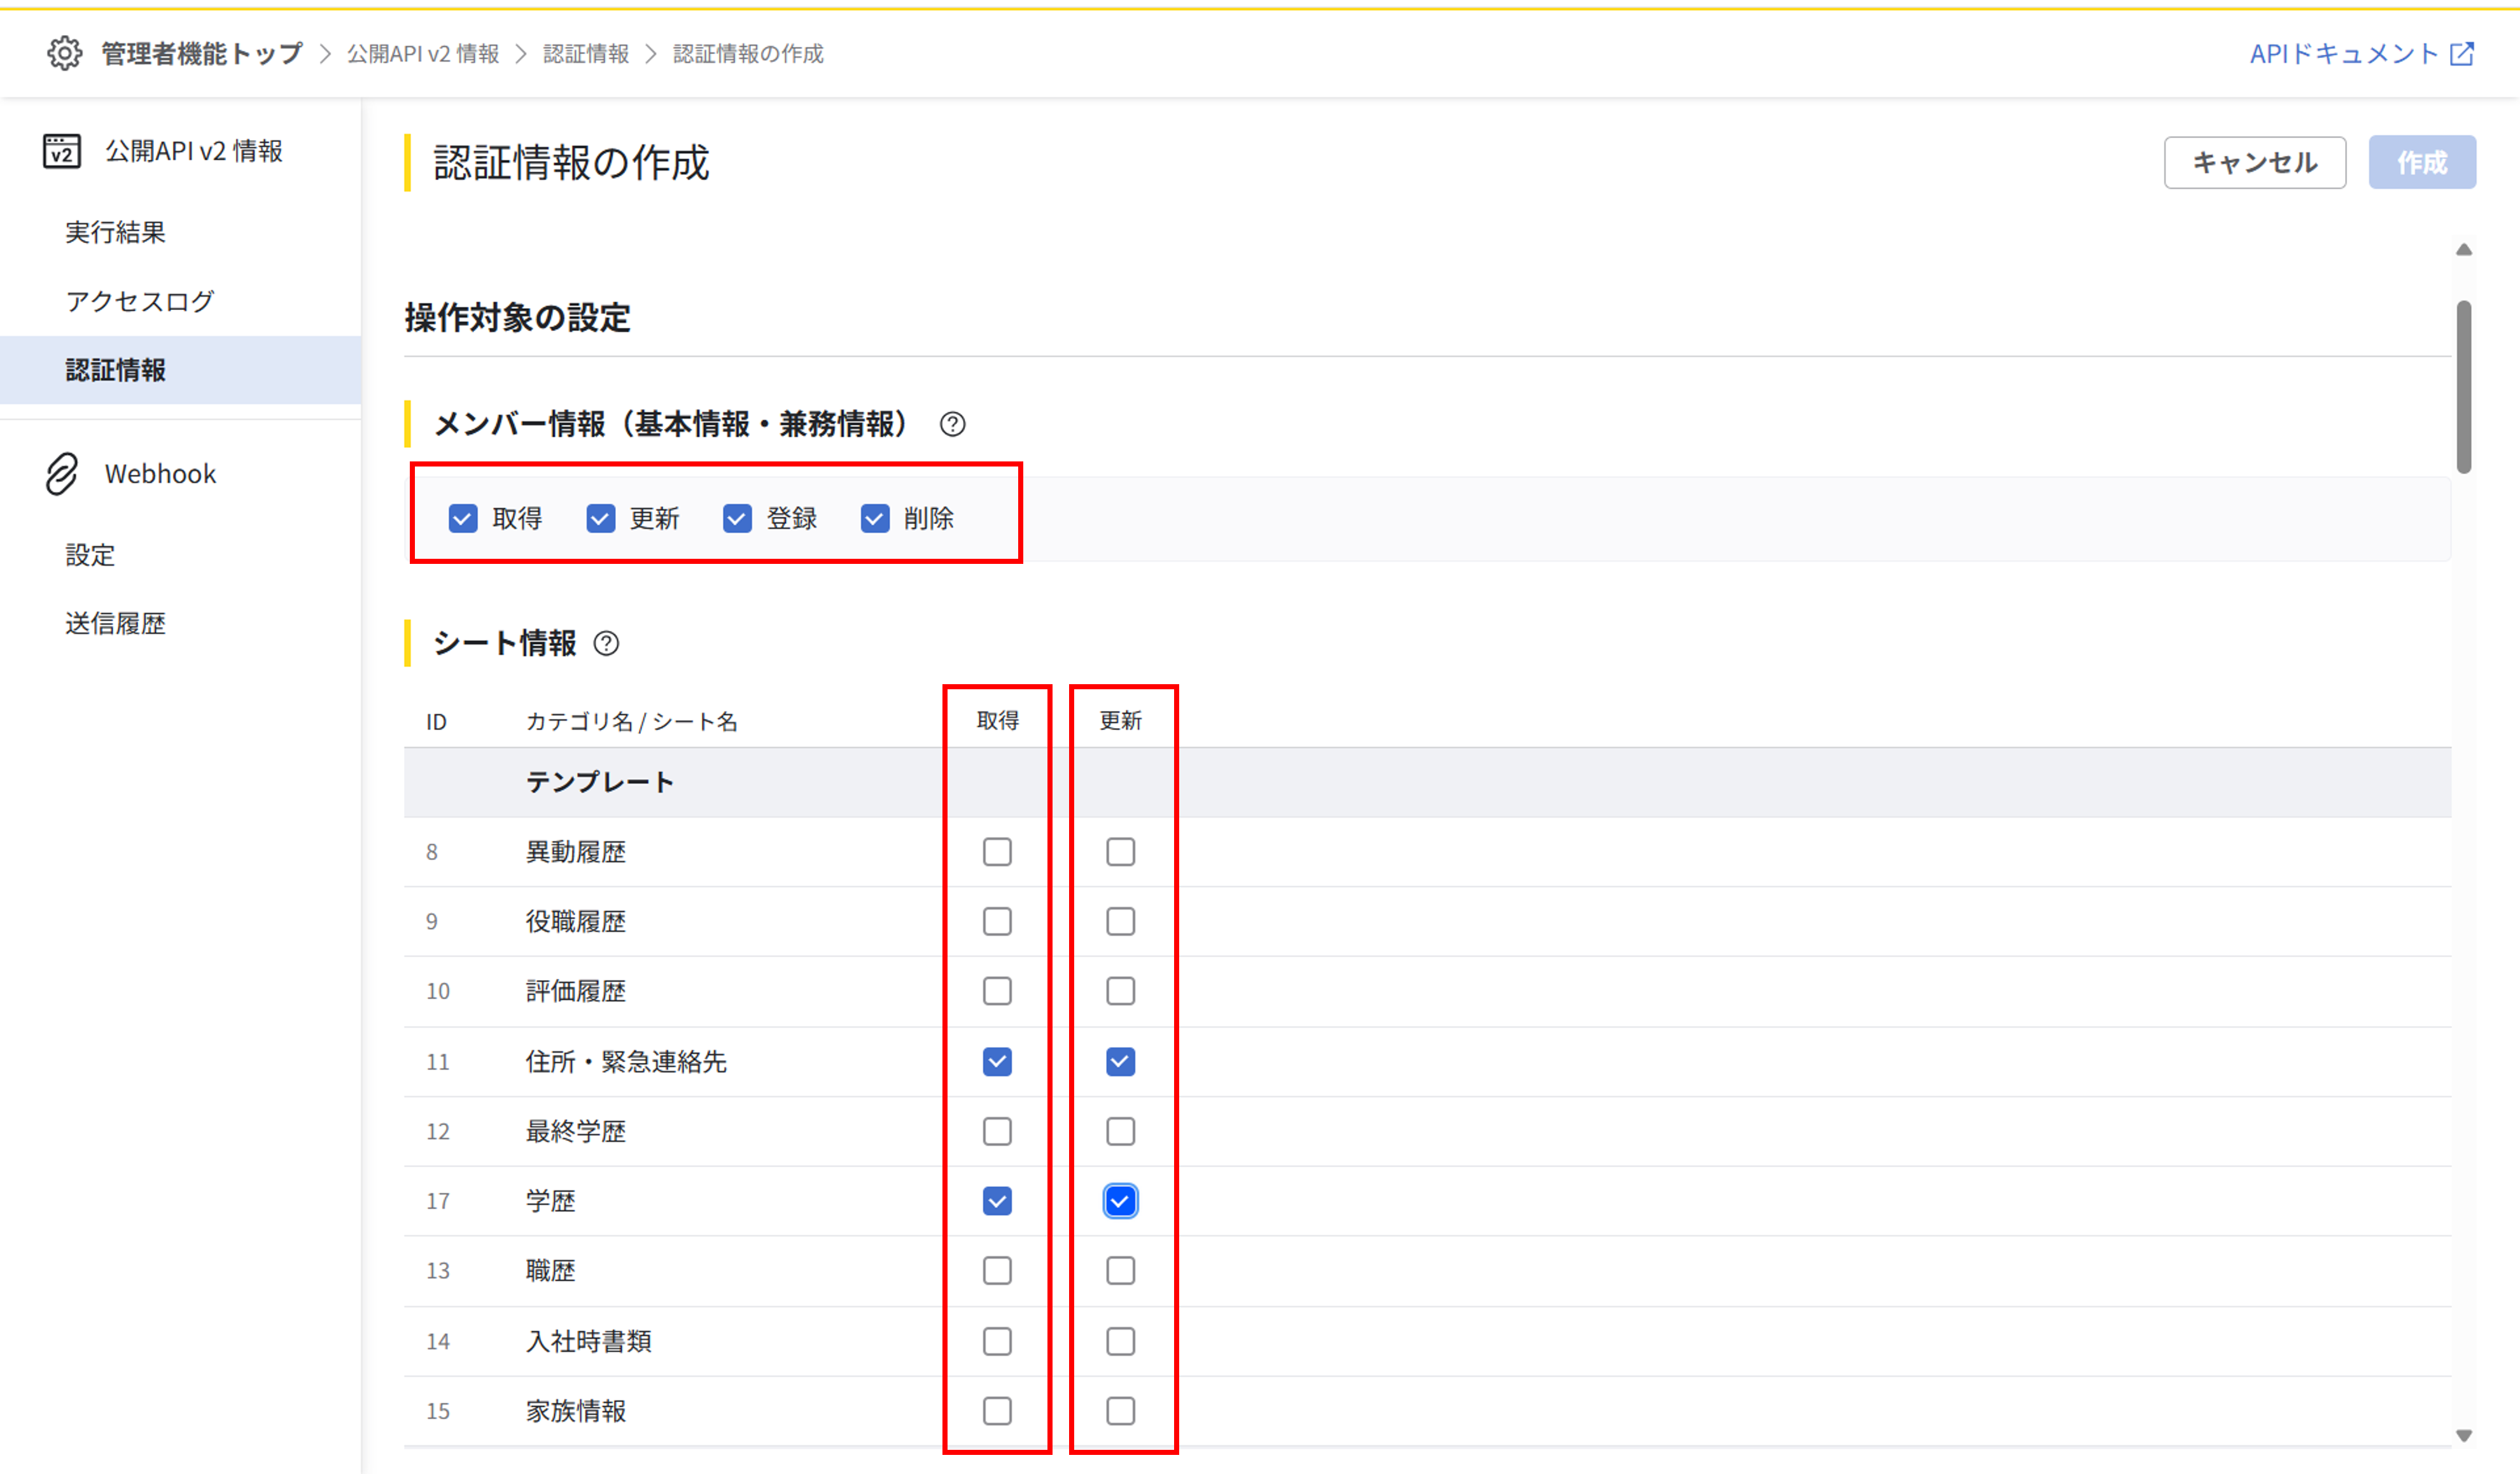Uncheck 取得 for 住所・緊急連絡先
Image resolution: width=2520 pixels, height=1474 pixels.
[997, 1061]
